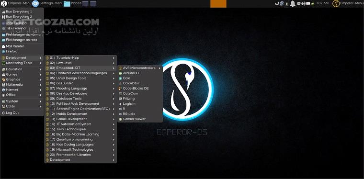Click the notification bell icon in tray
Image resolution: width=364 pixels, height=179 pixels.
pos(293,3)
